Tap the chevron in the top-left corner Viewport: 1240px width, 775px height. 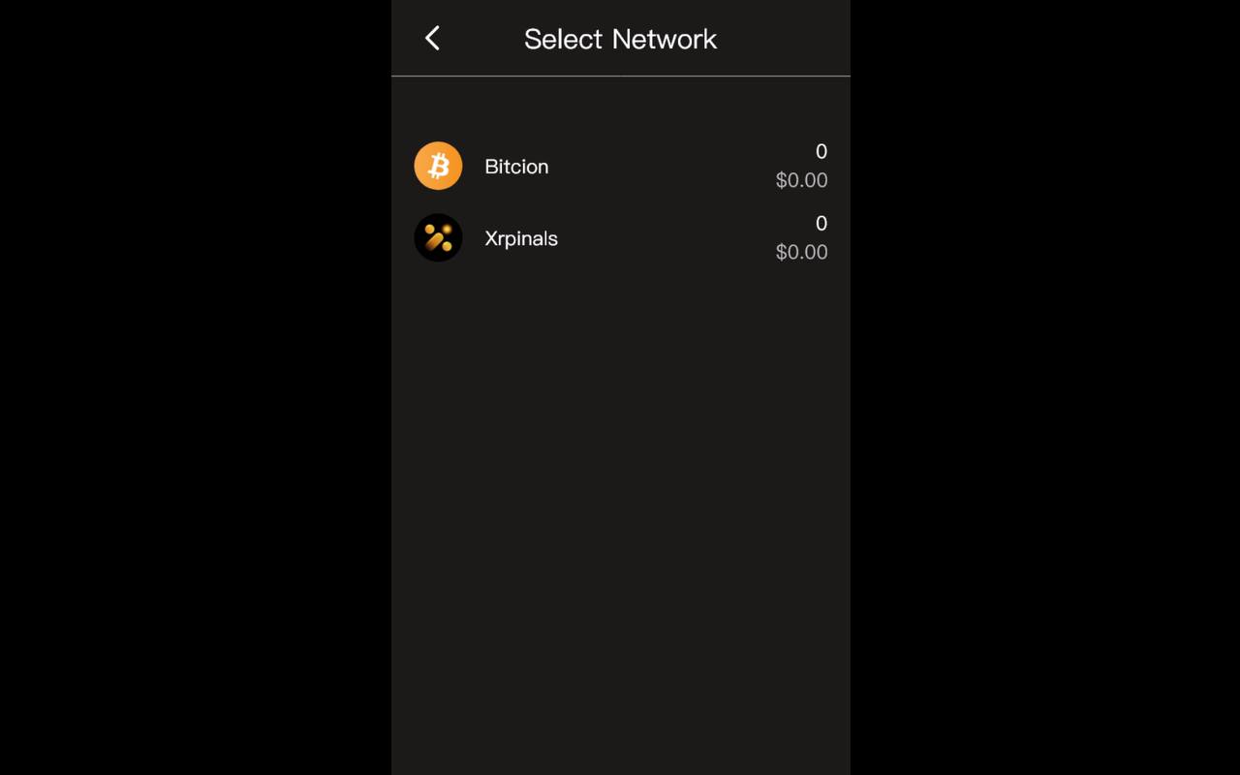click(432, 38)
